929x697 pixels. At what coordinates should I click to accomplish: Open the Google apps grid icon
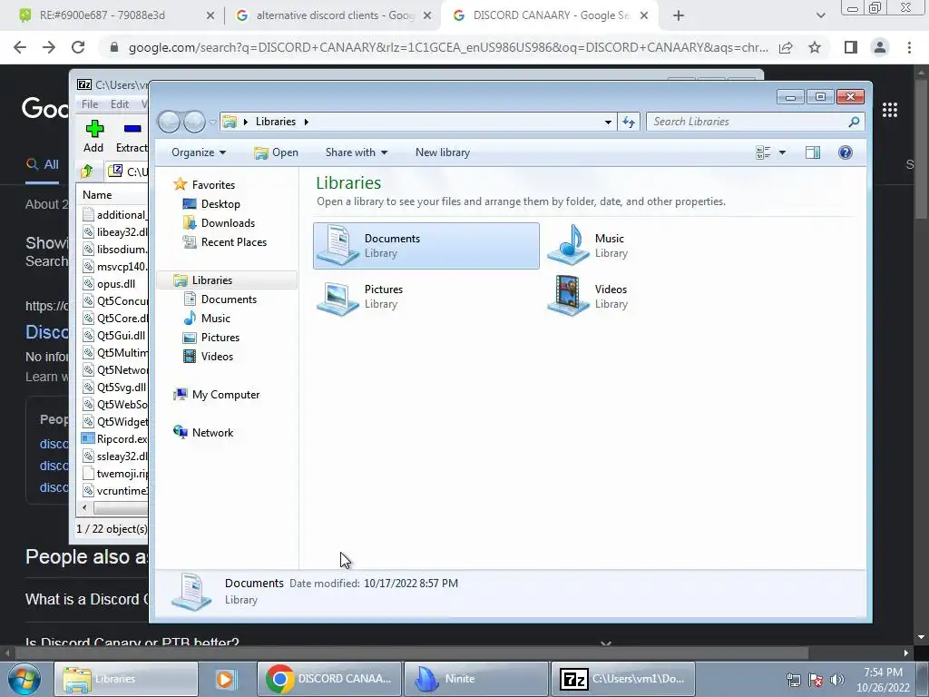(x=890, y=110)
